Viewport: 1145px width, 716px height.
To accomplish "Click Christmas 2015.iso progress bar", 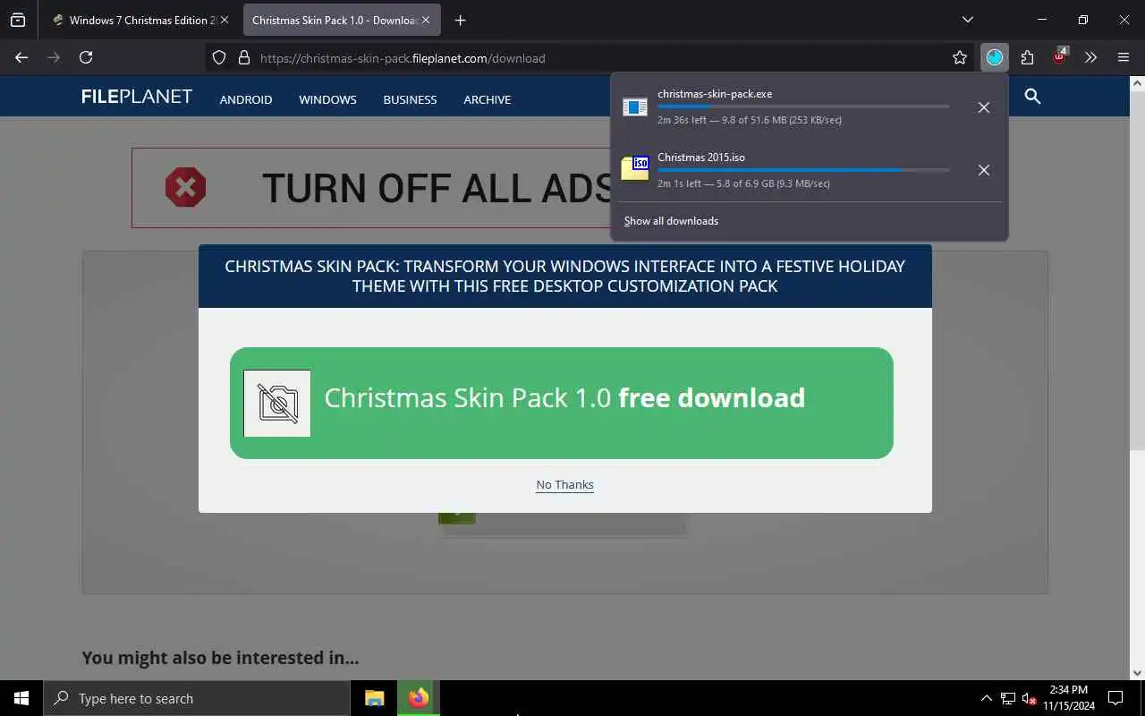I will point(803,170).
